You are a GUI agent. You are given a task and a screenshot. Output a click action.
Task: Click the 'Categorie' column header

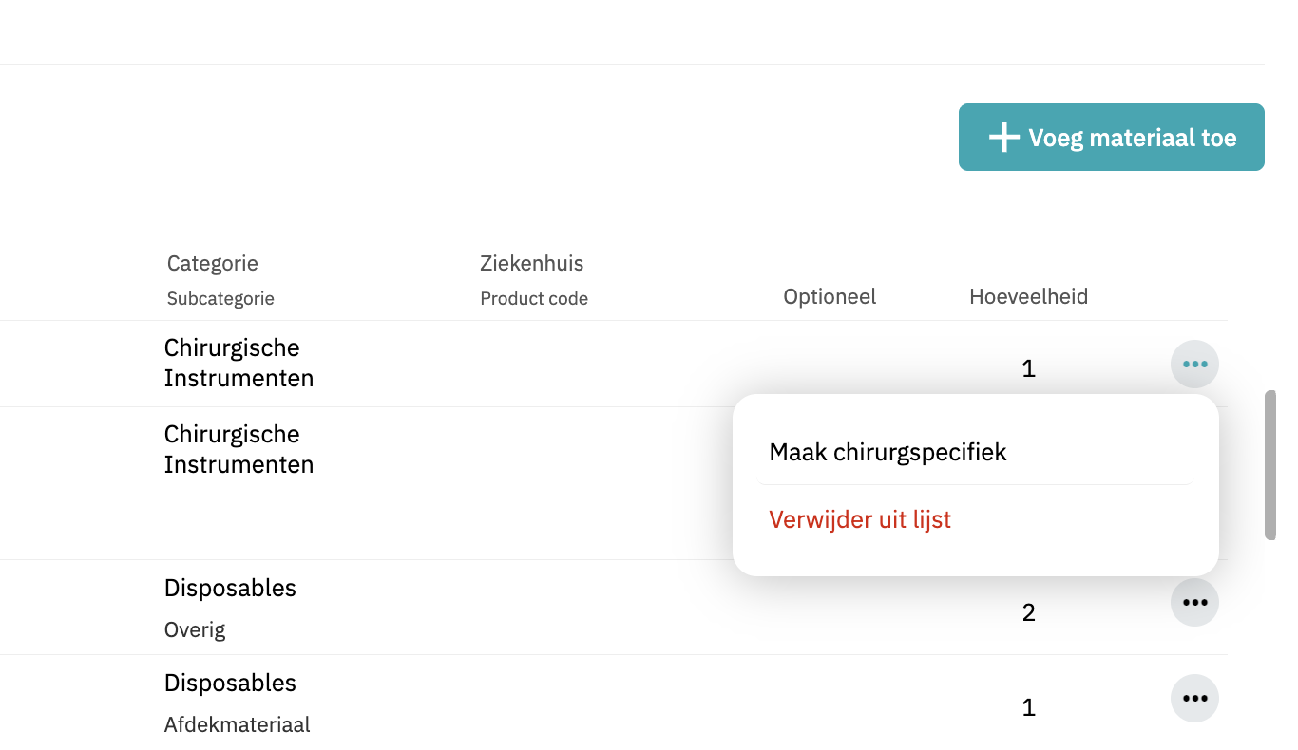click(x=213, y=263)
